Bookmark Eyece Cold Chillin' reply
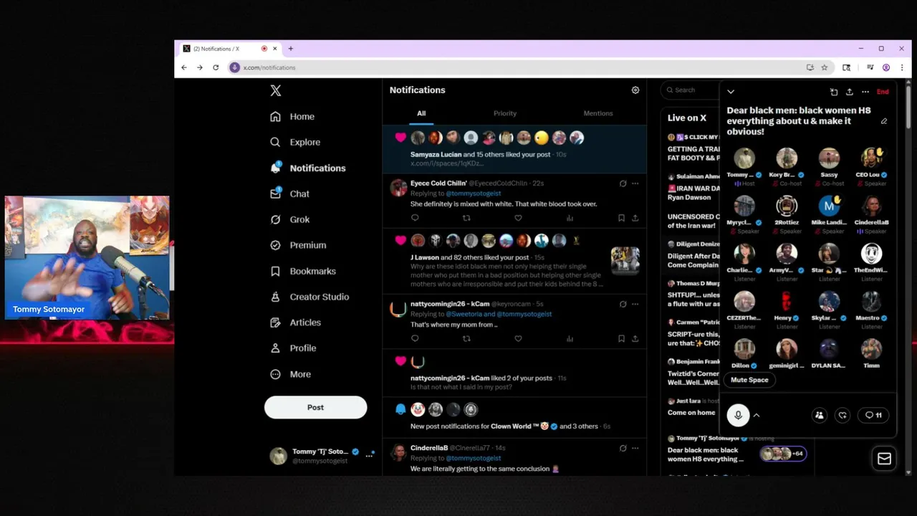This screenshot has height=516, width=917. [621, 218]
